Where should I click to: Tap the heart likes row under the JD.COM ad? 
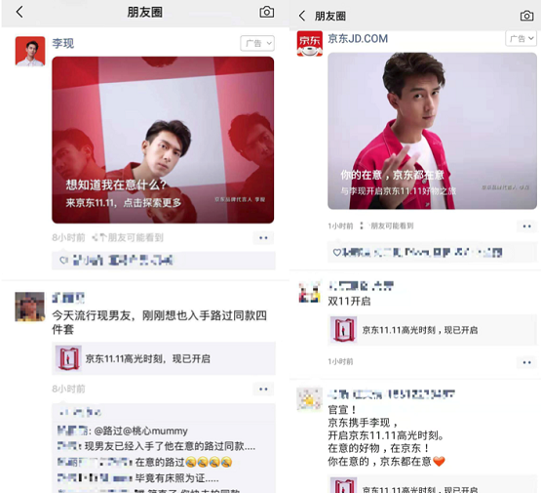tap(432, 253)
